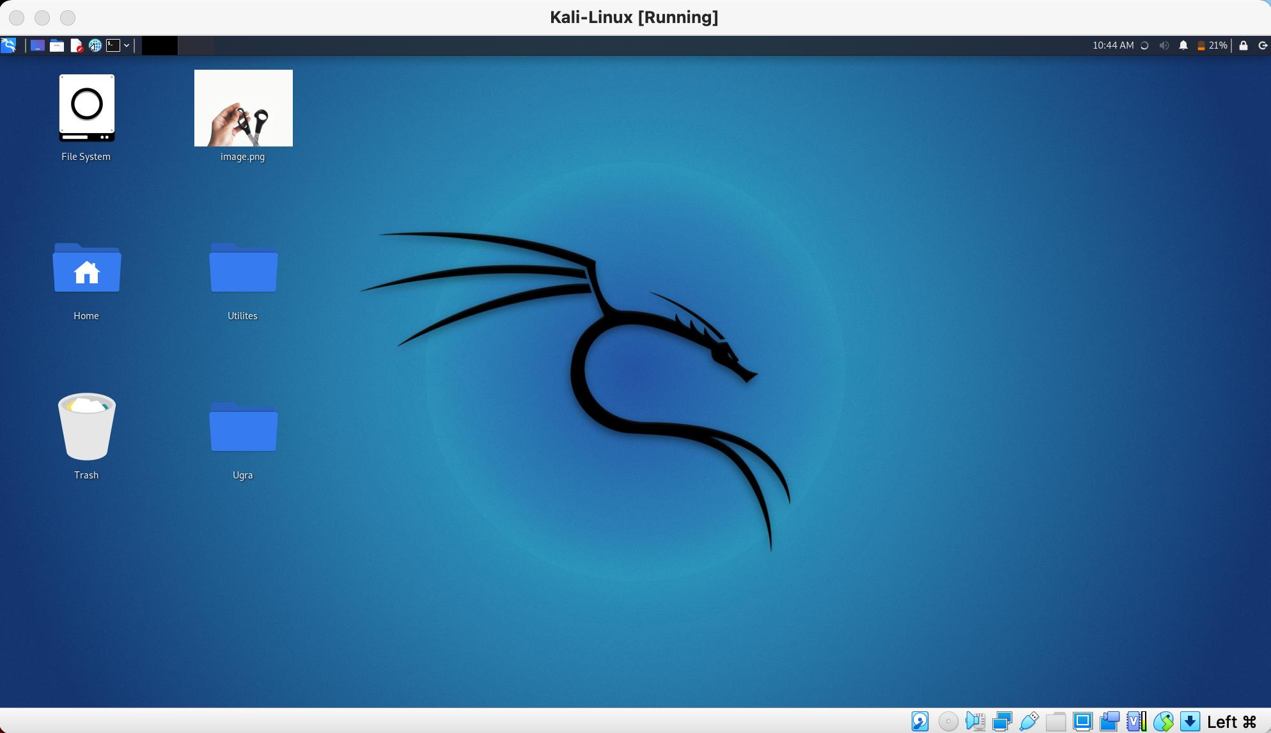
Task: Click the VirtualBox recording icon
Action: [1109, 721]
